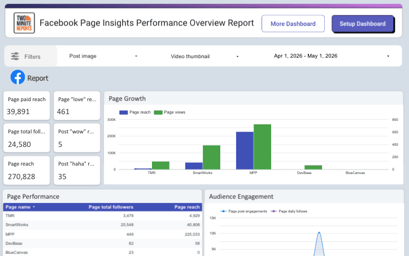Image resolution: width=409 pixels, height=256 pixels.
Task: Click the TMR row in Page Performance
Action: pyautogui.click(x=102, y=215)
